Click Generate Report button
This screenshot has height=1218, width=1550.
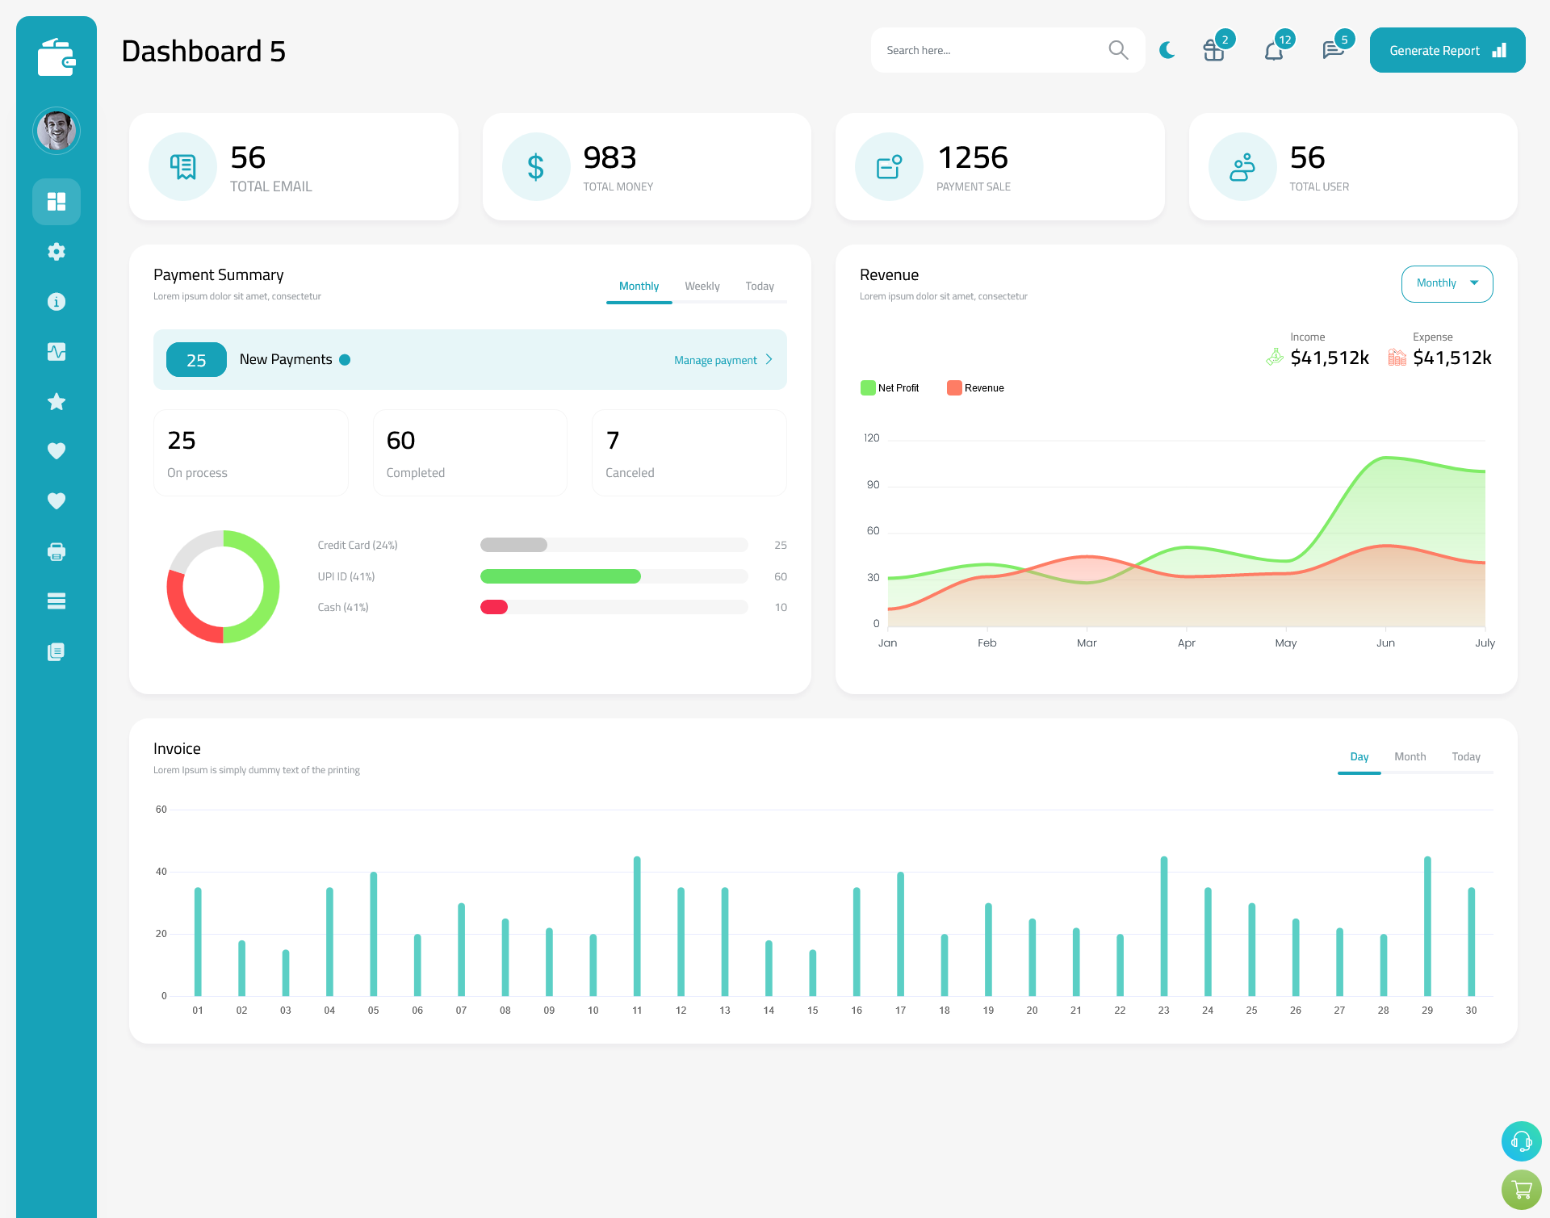(1446, 49)
